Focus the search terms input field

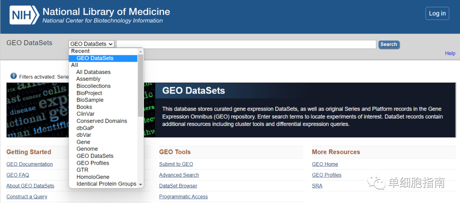246,44
